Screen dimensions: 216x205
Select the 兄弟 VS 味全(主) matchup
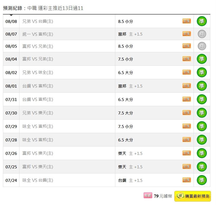tap(38, 72)
